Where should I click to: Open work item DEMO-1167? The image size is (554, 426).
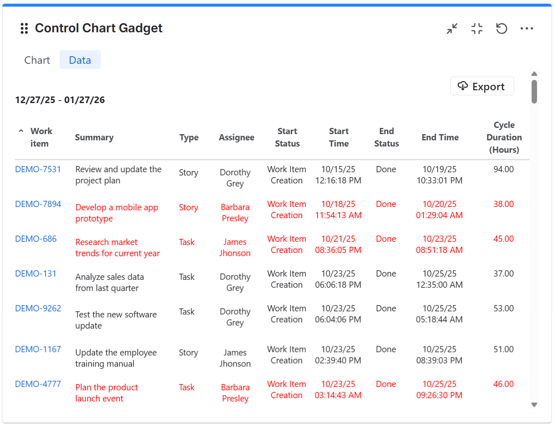point(38,349)
